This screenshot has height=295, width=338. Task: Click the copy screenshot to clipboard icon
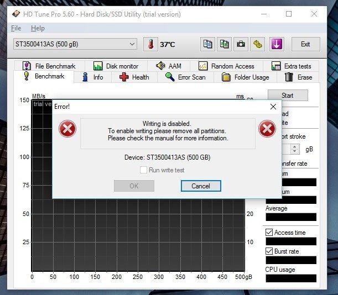tap(224, 44)
